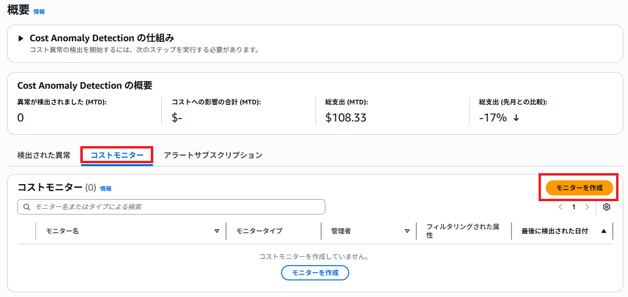Viewport: 628px width, 297px height.
Task: Go to next page with right chevron
Action: [x=587, y=207]
